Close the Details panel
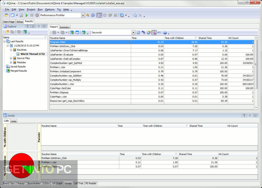 click(x=255, y=116)
